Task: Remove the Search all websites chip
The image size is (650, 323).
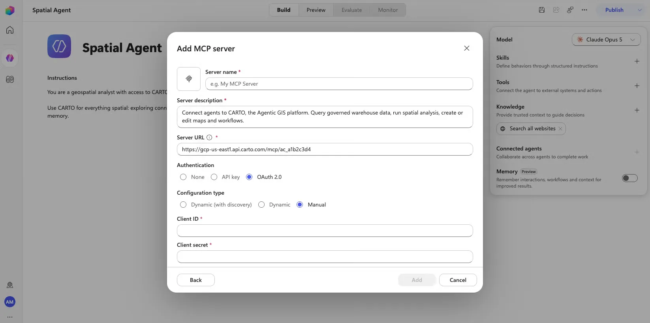Action: pyautogui.click(x=560, y=129)
